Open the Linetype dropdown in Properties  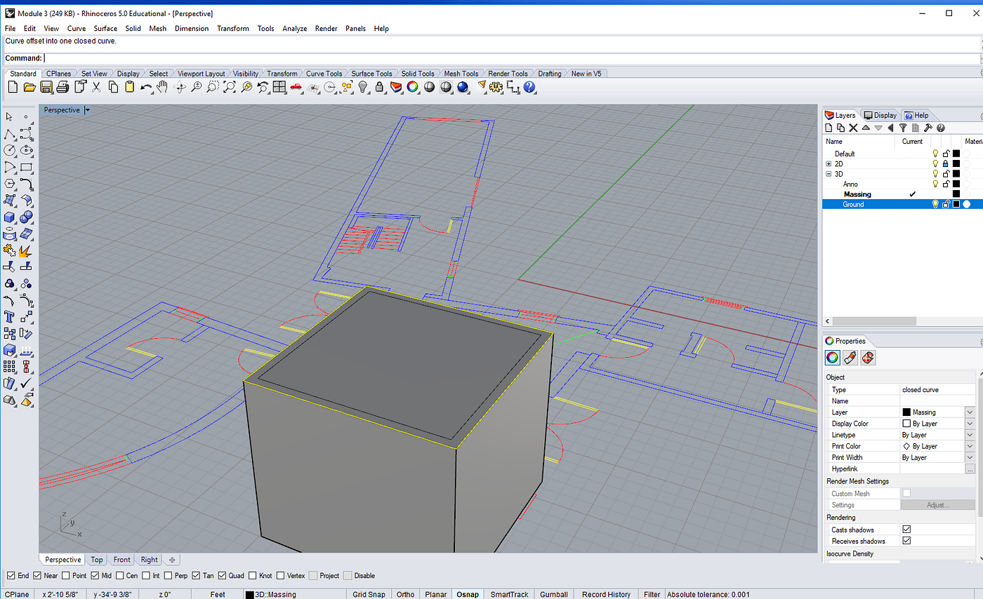(970, 435)
